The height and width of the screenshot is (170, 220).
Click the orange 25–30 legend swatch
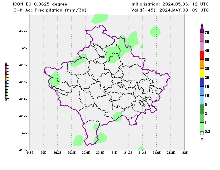coord(202,64)
